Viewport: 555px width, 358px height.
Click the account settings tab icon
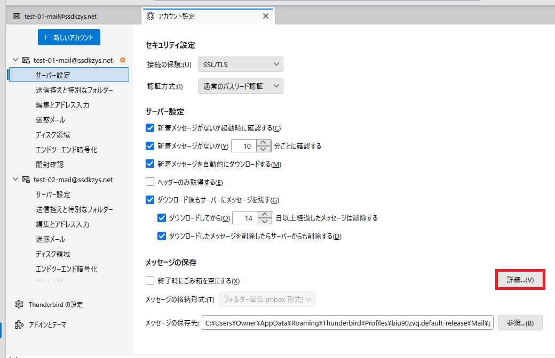[150, 16]
